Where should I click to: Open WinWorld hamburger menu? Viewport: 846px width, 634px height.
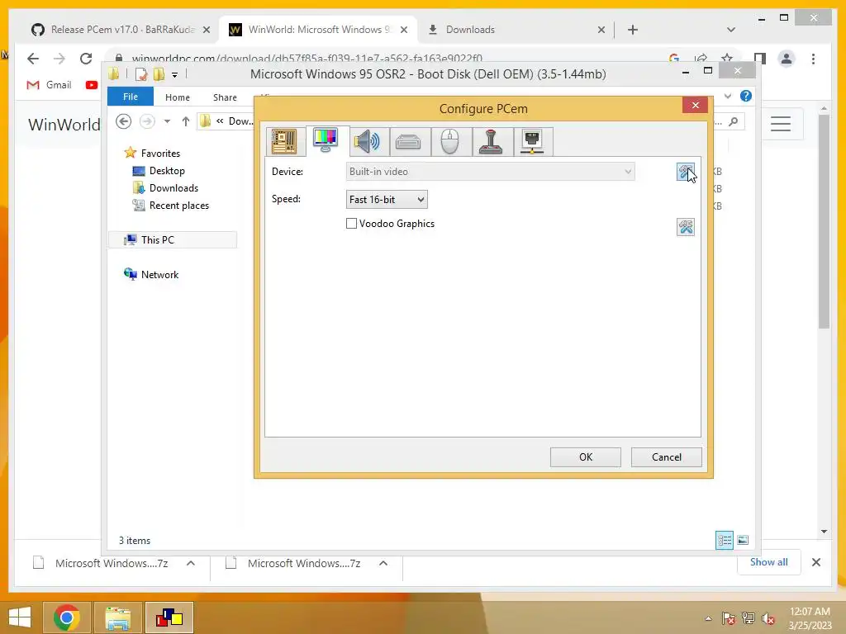781,124
